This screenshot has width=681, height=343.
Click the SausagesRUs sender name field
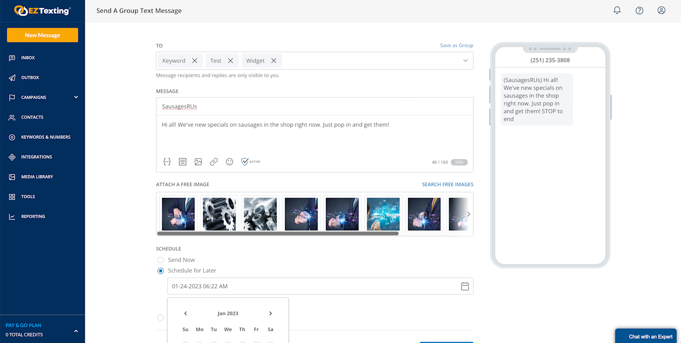315,106
